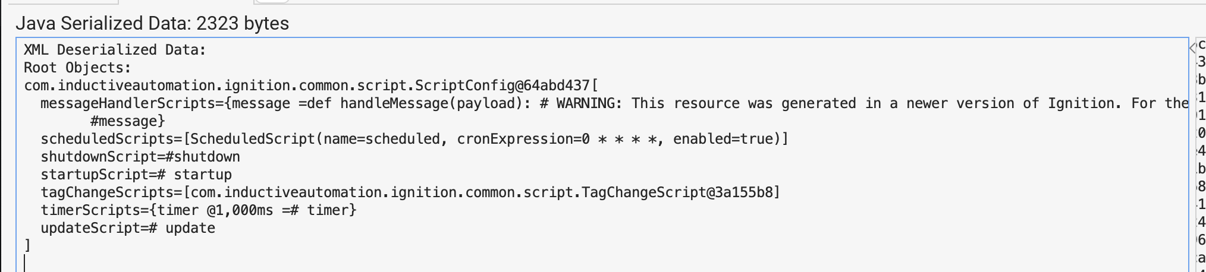Click the scheduledScripts line
Screen dimensions: 1206x272
(x=111, y=139)
